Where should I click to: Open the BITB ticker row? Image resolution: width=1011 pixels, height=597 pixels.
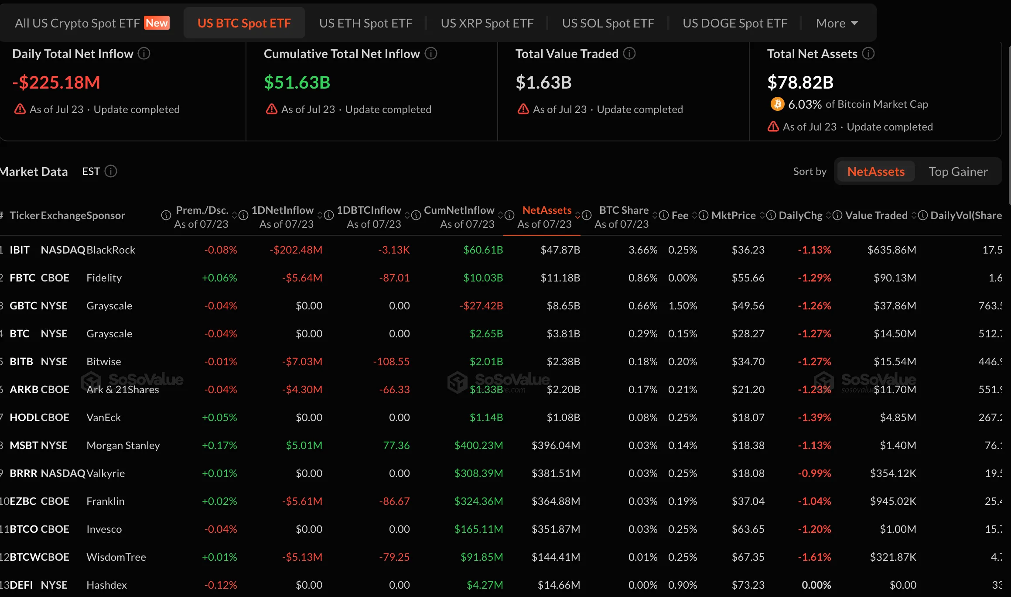tap(501, 361)
